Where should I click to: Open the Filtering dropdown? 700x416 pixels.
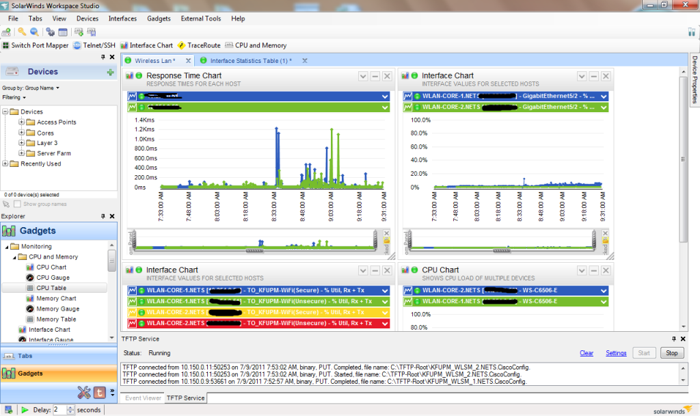click(14, 97)
